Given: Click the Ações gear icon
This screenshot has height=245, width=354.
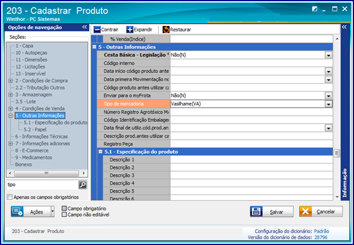Looking at the screenshot, I should click(17, 212).
